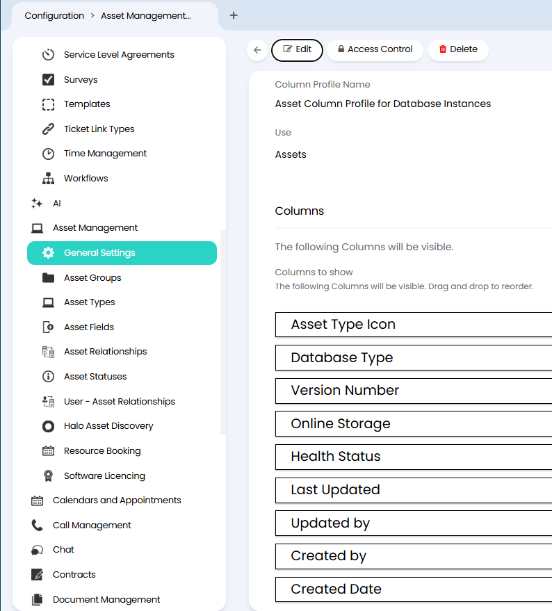
Task: Click the Asset Statuses info icon
Action: tap(48, 377)
